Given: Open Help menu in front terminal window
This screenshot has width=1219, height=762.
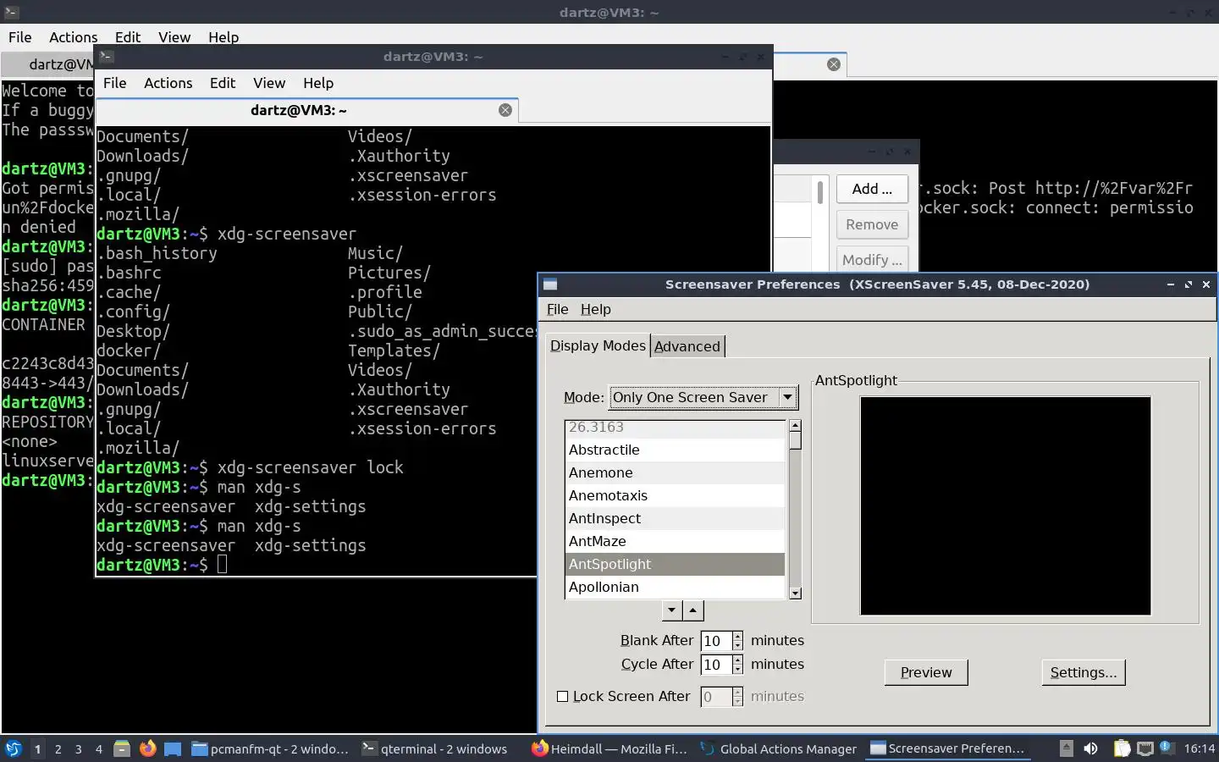Looking at the screenshot, I should click(x=318, y=83).
